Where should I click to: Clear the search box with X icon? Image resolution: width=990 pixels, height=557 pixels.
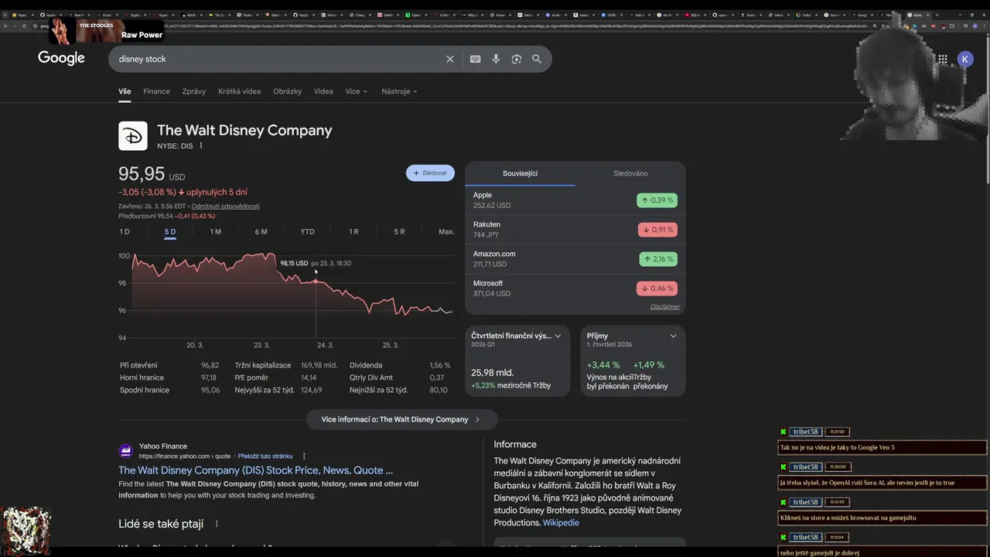coord(450,59)
